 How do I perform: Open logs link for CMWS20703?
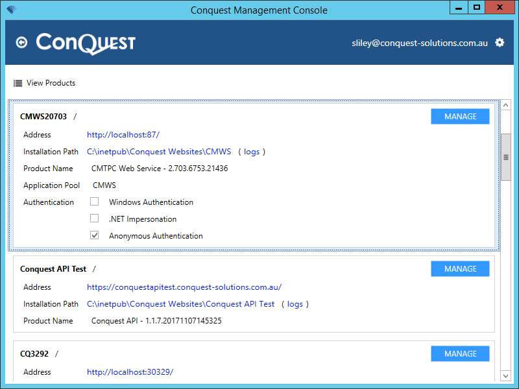[x=252, y=152]
